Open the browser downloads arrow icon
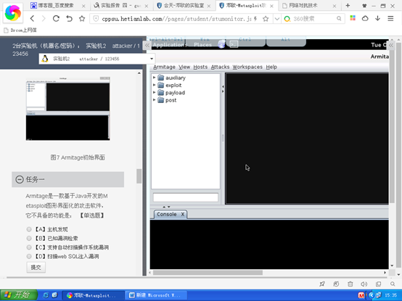This screenshot has width=402, height=301. (377, 18)
